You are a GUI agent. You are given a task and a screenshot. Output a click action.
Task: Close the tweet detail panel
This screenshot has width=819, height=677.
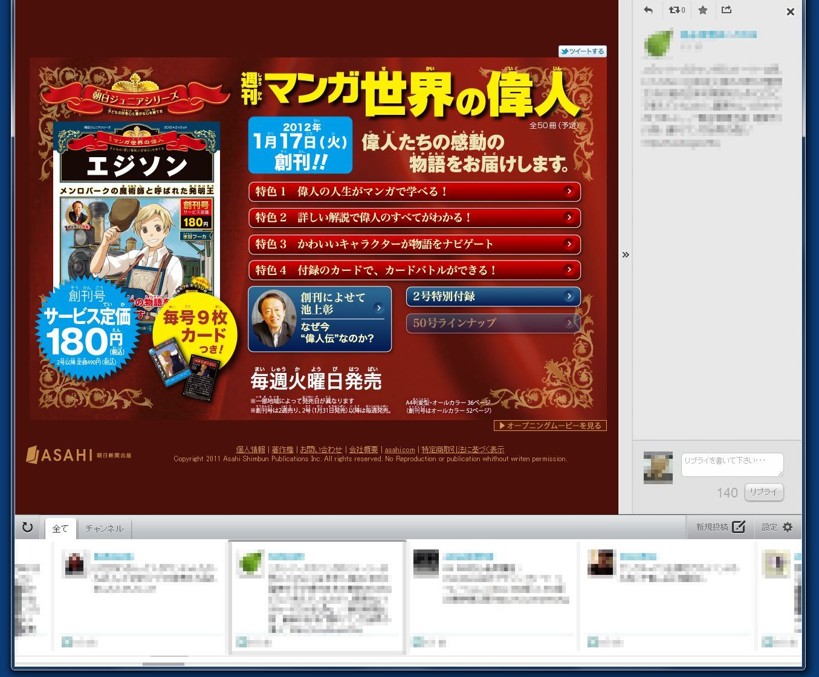click(790, 11)
